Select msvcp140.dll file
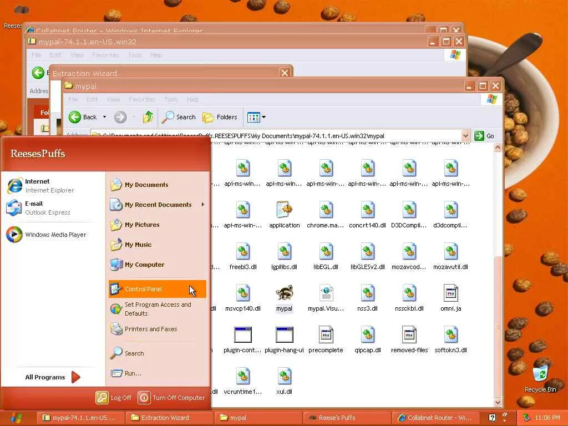Viewport: 568px width, 426px height. (x=243, y=298)
